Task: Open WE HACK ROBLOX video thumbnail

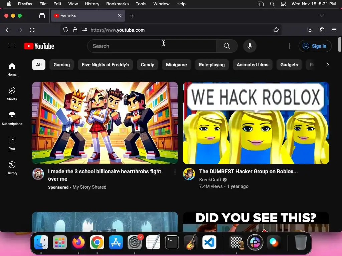Action: click(256, 123)
